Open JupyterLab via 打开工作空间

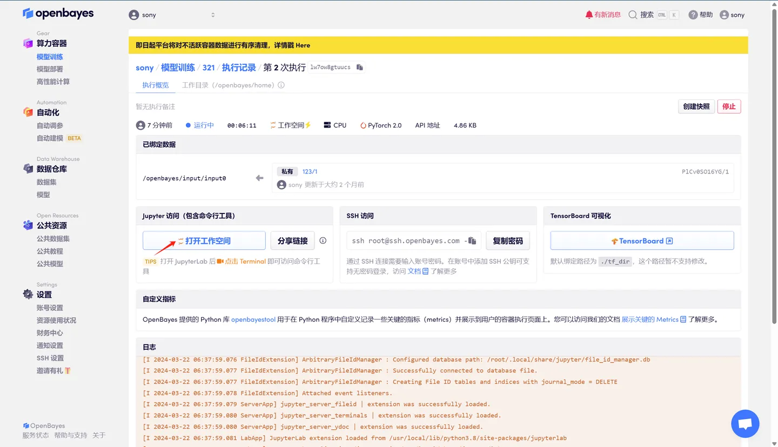203,240
